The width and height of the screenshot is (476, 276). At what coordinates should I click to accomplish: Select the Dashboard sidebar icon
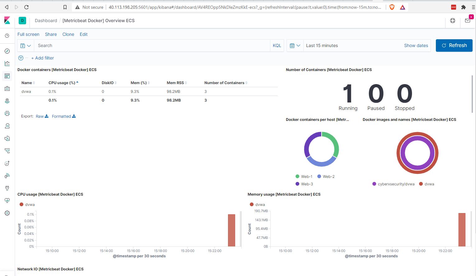click(x=7, y=76)
